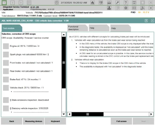Check the Engine oil scope box
The image size is (155, 125).
pos(6,46)
